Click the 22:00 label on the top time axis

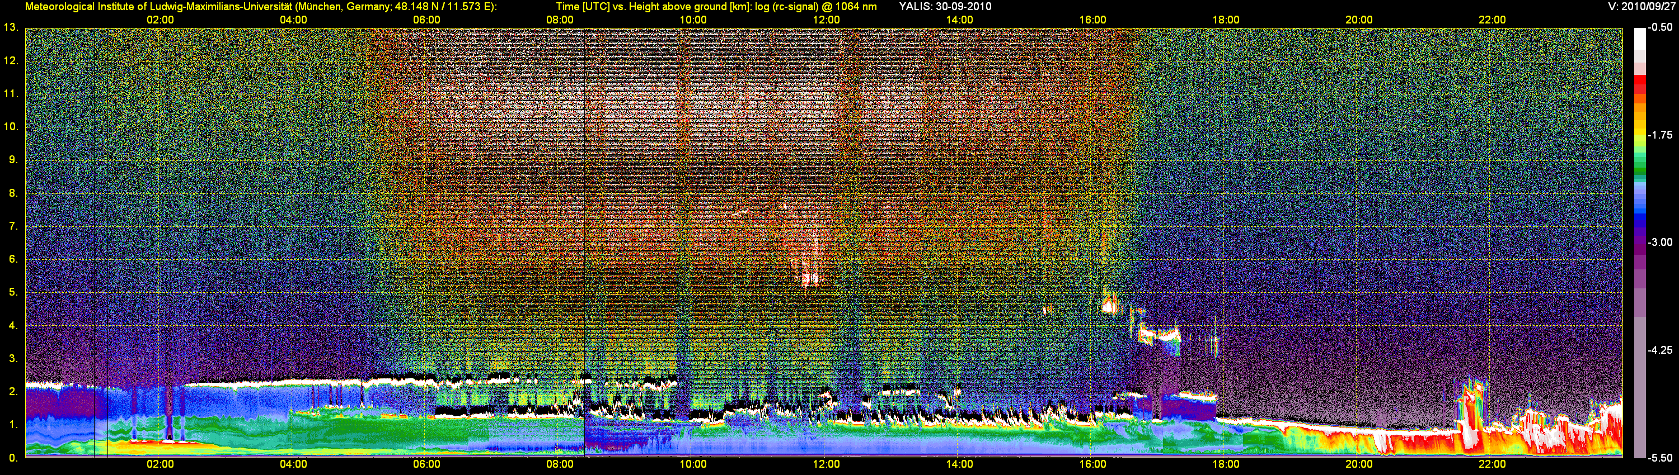1492,20
